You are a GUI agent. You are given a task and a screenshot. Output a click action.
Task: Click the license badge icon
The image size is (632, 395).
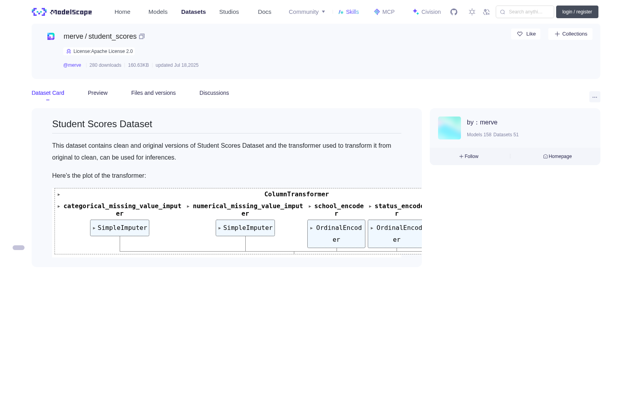click(69, 51)
